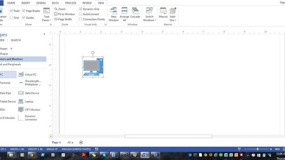This screenshot has height=160, width=285.
Task: Show hidden system tray icons
Action: click(248, 155)
